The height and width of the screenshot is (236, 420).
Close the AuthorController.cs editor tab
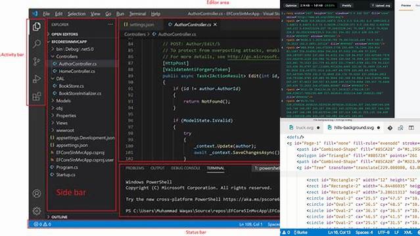[215, 24]
